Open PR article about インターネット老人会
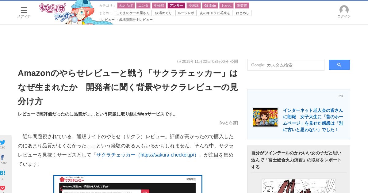Screen dimensions: 368x193 tap(313, 120)
